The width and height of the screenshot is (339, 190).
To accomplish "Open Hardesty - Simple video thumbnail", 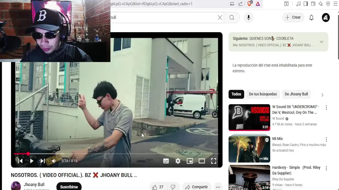I will [249, 177].
